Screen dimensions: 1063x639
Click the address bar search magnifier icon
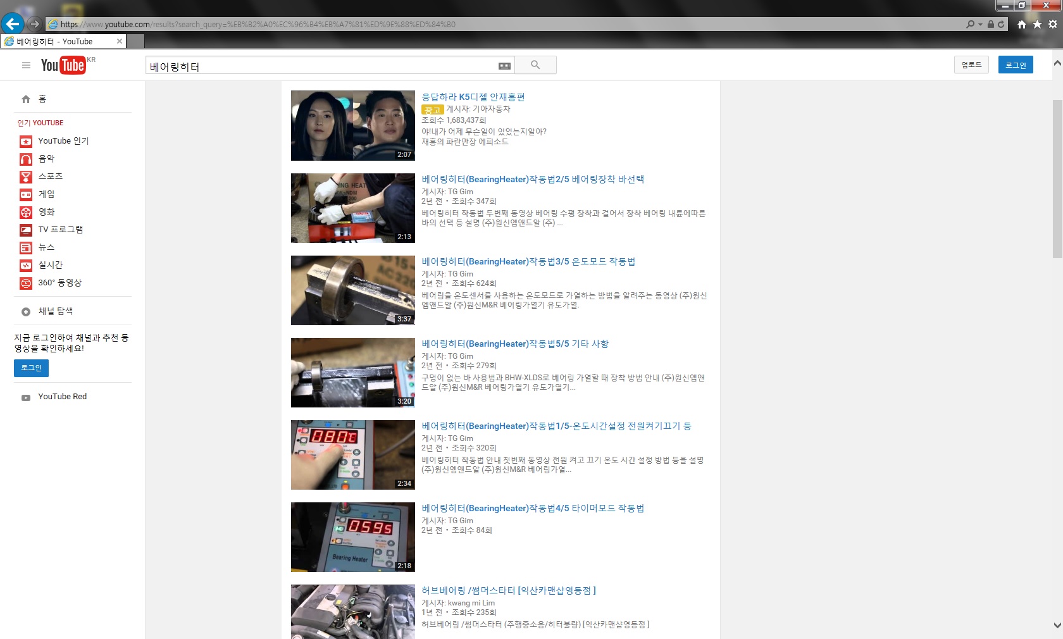pyautogui.click(x=971, y=24)
